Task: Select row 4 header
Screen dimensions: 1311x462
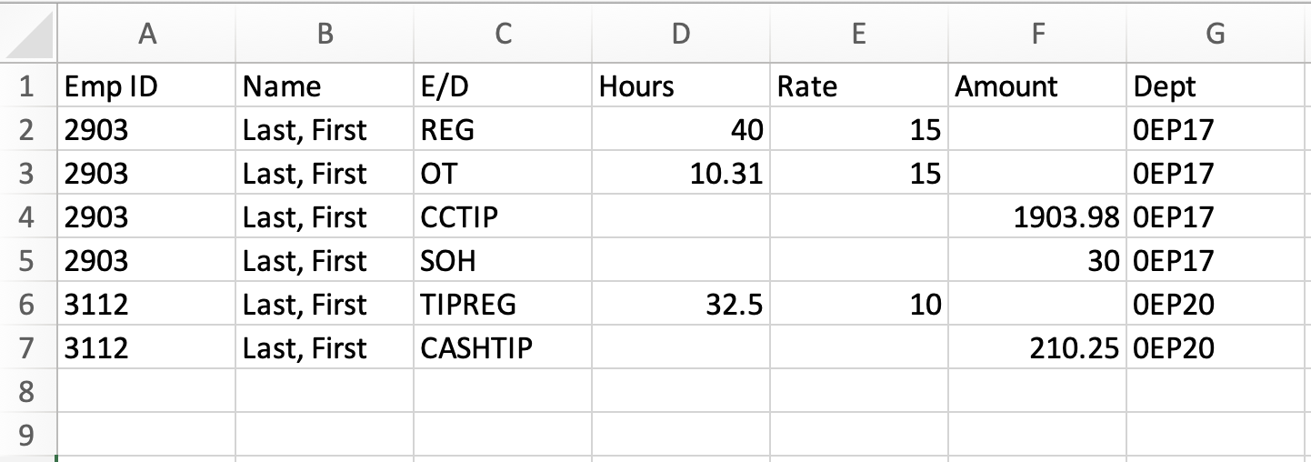Action: [28, 216]
